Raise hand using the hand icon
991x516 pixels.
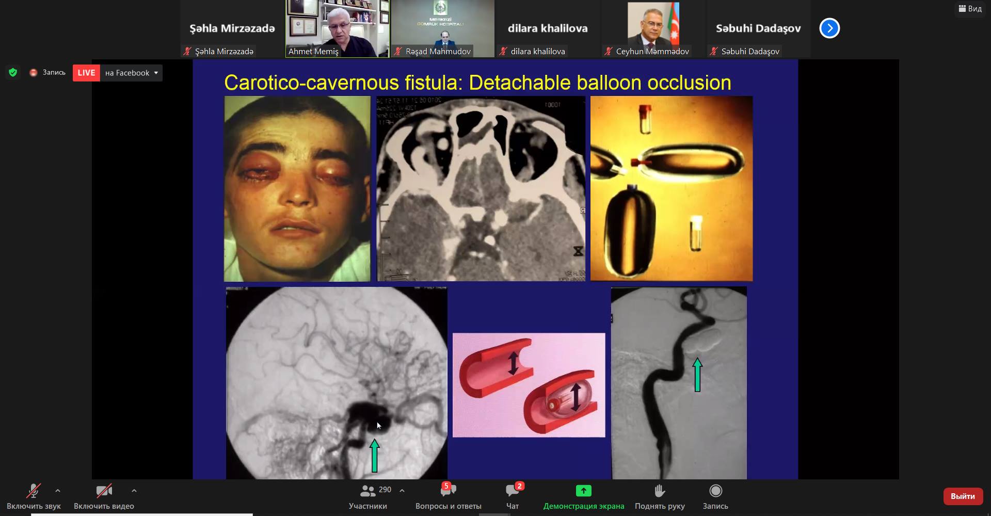659,491
